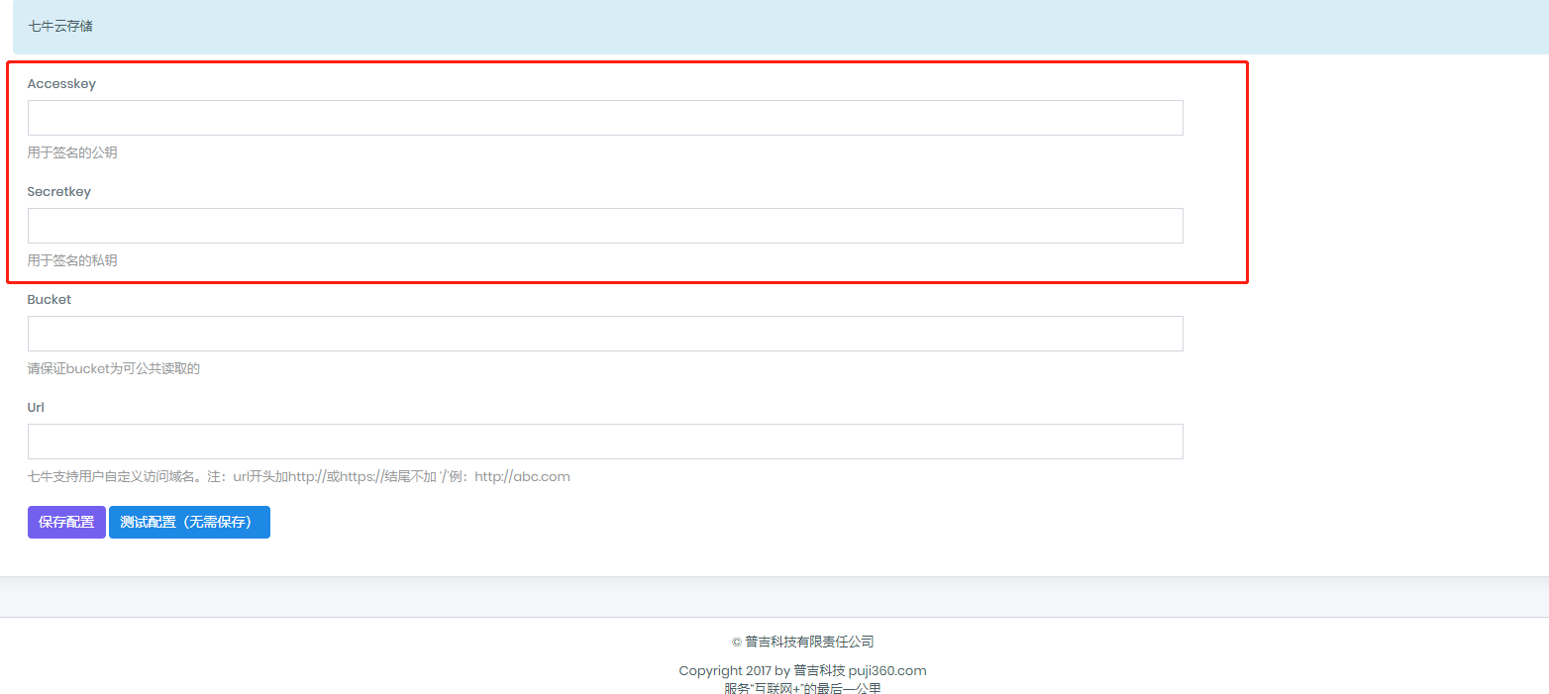Click the Accesskey input field
Screen dimensions: 1549x694
pyautogui.click(x=605, y=118)
